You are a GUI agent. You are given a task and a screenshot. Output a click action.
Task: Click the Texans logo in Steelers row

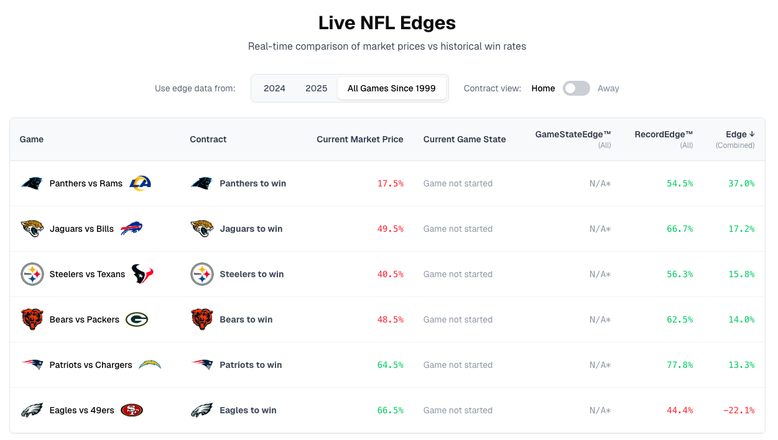tap(142, 274)
